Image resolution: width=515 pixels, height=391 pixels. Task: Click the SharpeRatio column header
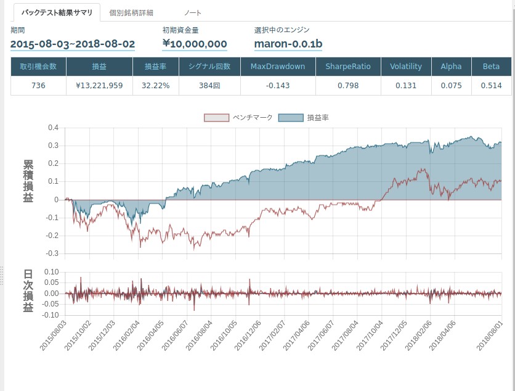tap(349, 67)
